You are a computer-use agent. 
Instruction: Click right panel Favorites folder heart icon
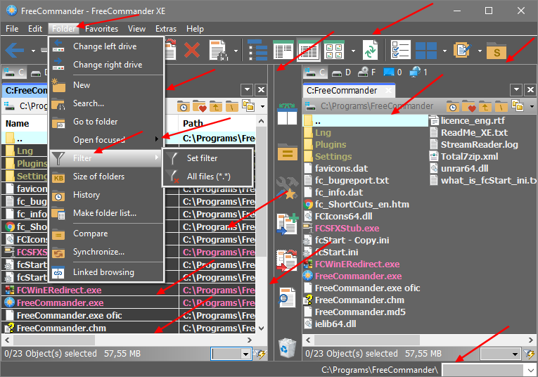468,106
